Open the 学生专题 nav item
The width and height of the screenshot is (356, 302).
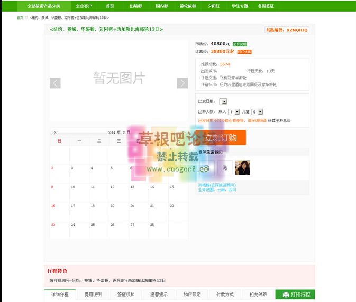(x=240, y=6)
